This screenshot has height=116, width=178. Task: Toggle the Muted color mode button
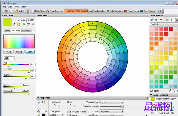(x=19, y=52)
